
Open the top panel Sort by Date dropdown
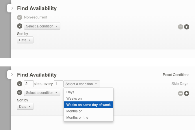click(x=25, y=40)
